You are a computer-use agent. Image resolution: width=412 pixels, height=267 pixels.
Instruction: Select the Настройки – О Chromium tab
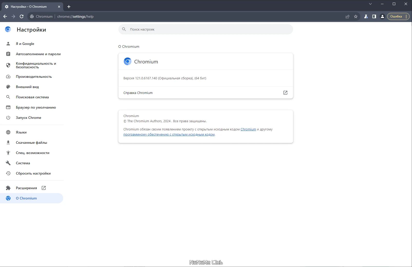click(x=32, y=7)
